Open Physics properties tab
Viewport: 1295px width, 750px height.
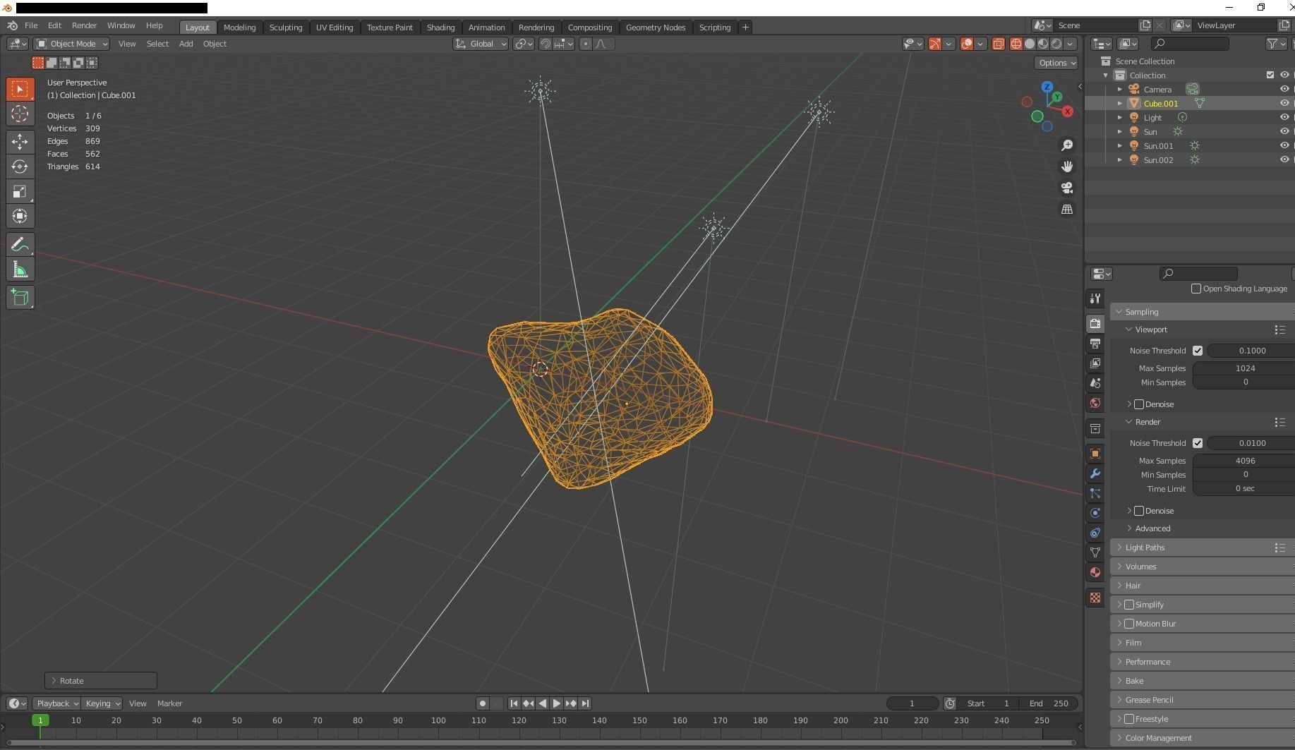(1095, 513)
